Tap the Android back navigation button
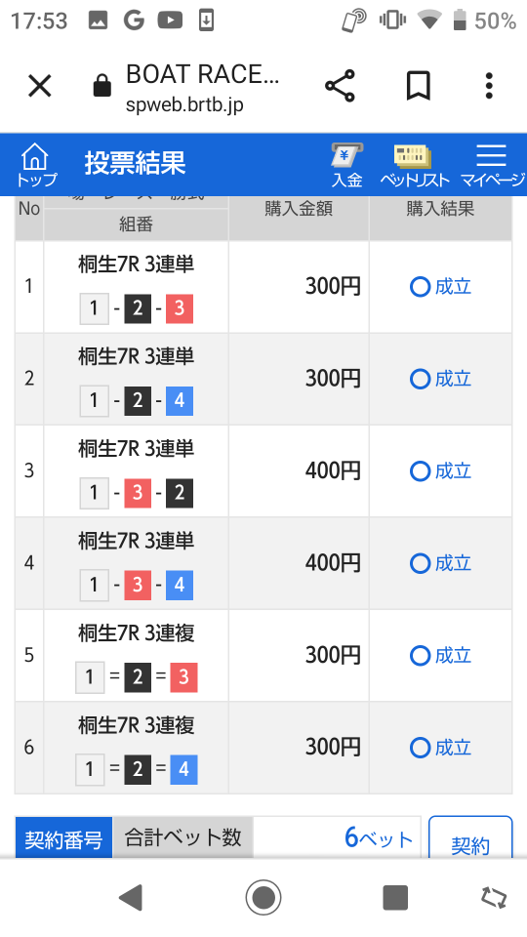The image size is (527, 937). (x=131, y=898)
